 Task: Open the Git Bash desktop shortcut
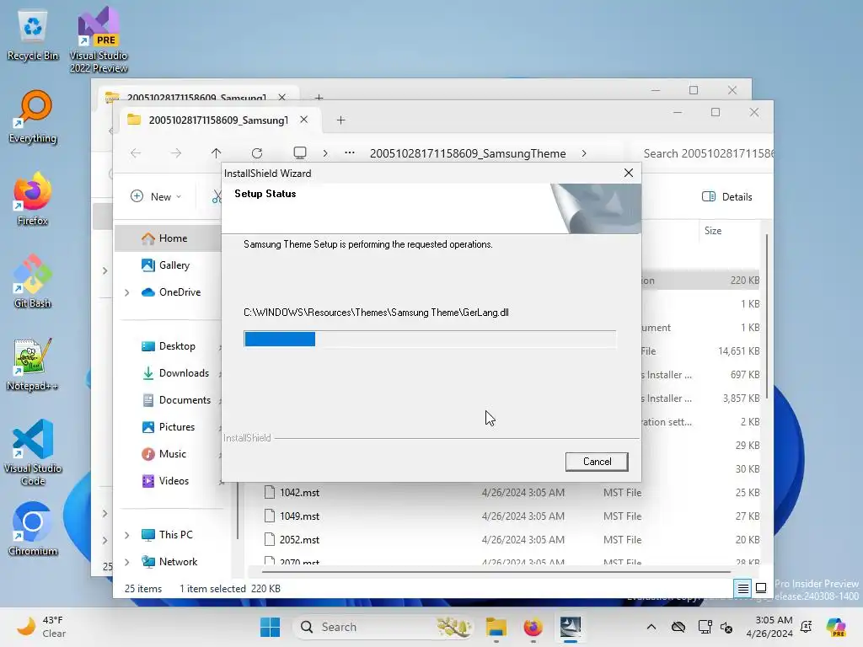pyautogui.click(x=33, y=281)
